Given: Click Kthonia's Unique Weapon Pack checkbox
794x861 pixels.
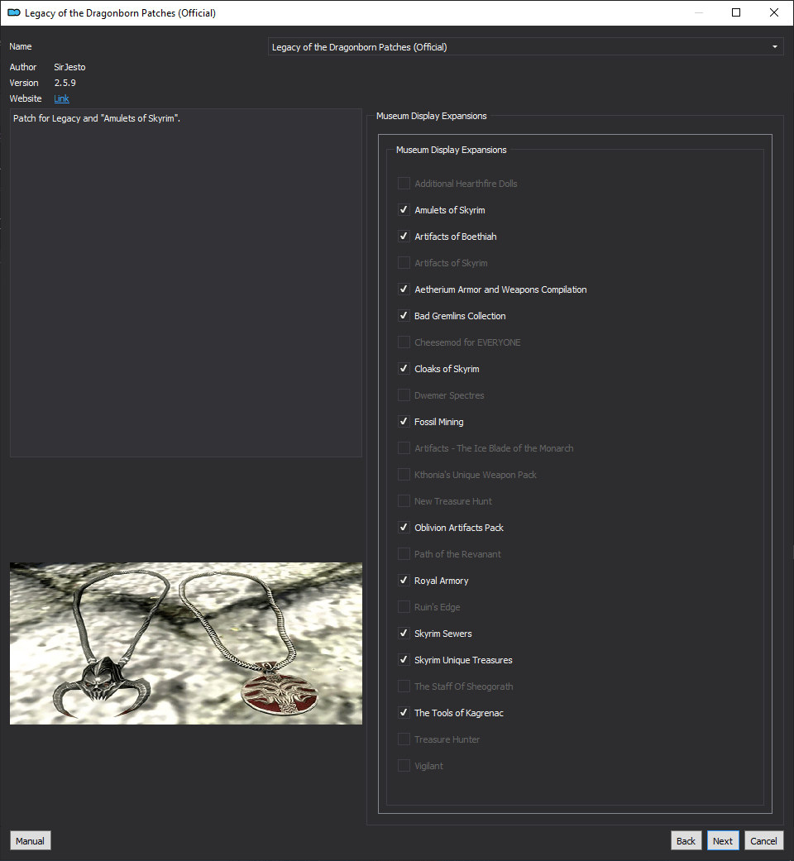Looking at the screenshot, I should coord(404,475).
